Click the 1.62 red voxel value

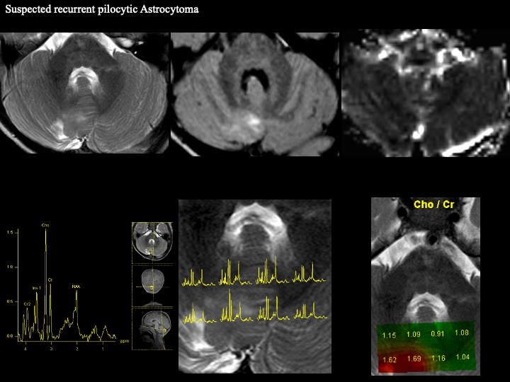389,359
